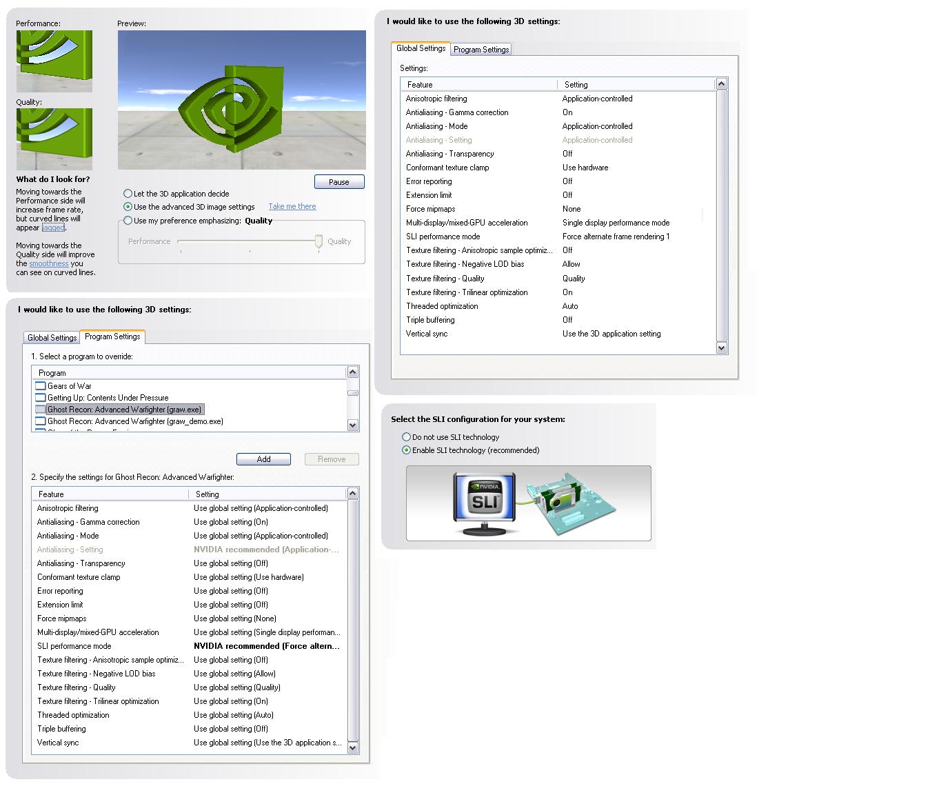Screen dimensions: 950x795
Task: Select 'Use my preference emphasizing' option
Action: pos(128,221)
